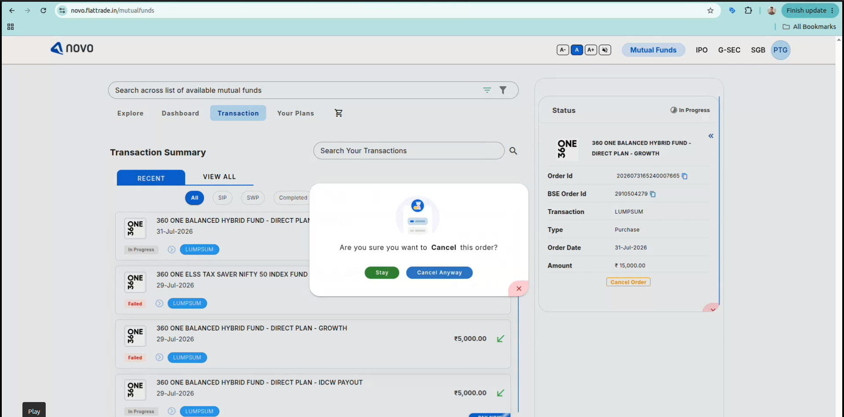Select the Transaction tab
Image resolution: width=844 pixels, height=417 pixels.
238,113
